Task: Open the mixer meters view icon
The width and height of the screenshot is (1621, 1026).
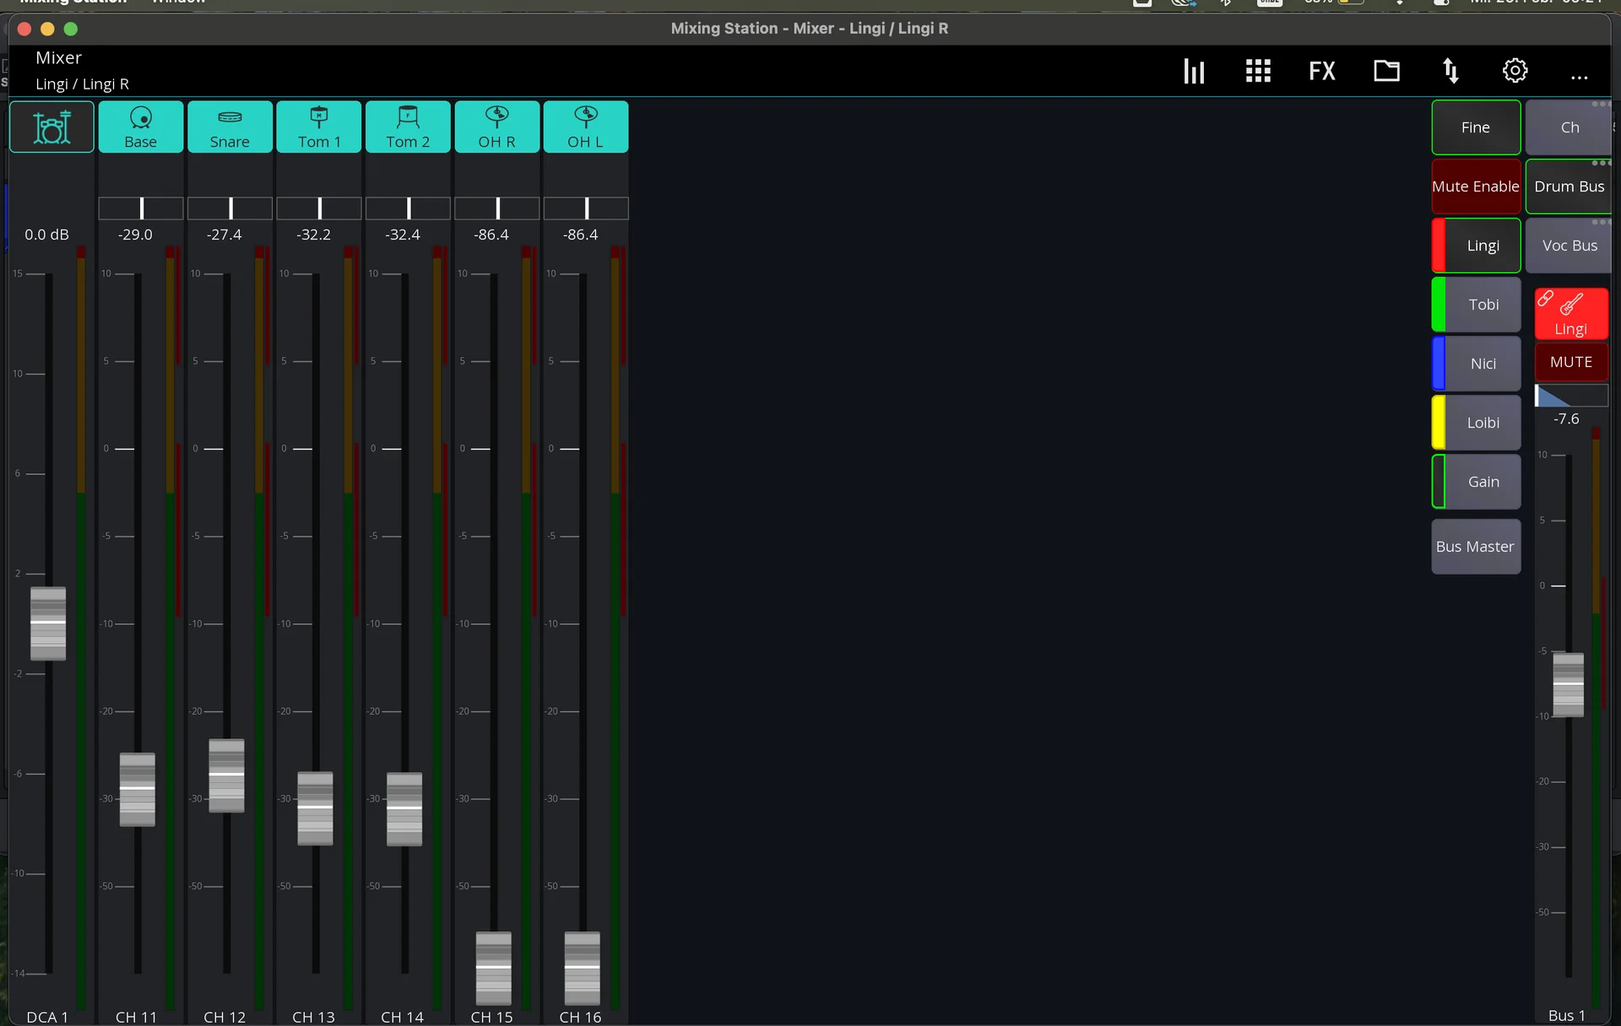Action: (x=1194, y=71)
